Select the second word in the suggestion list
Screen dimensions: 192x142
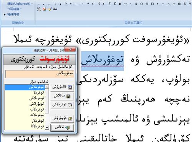[38, 92]
